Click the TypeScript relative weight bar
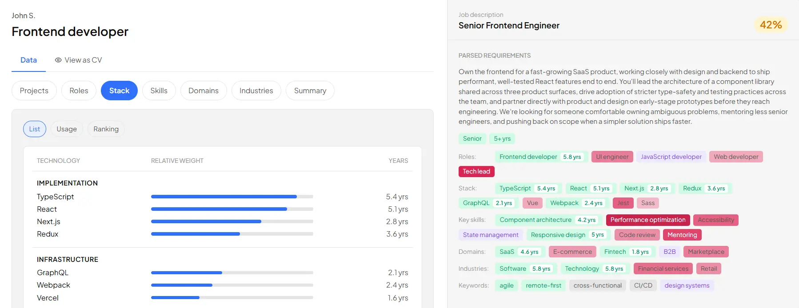The height and width of the screenshot is (308, 799). click(x=232, y=197)
